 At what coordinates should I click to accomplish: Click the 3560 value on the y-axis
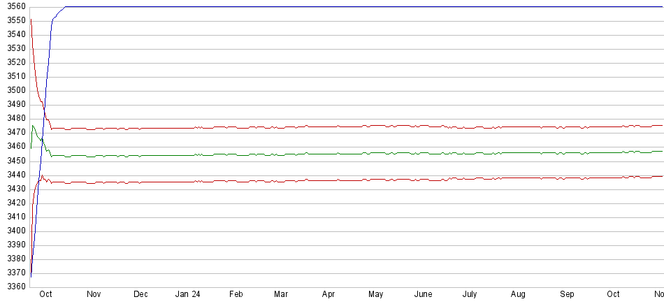coord(13,6)
